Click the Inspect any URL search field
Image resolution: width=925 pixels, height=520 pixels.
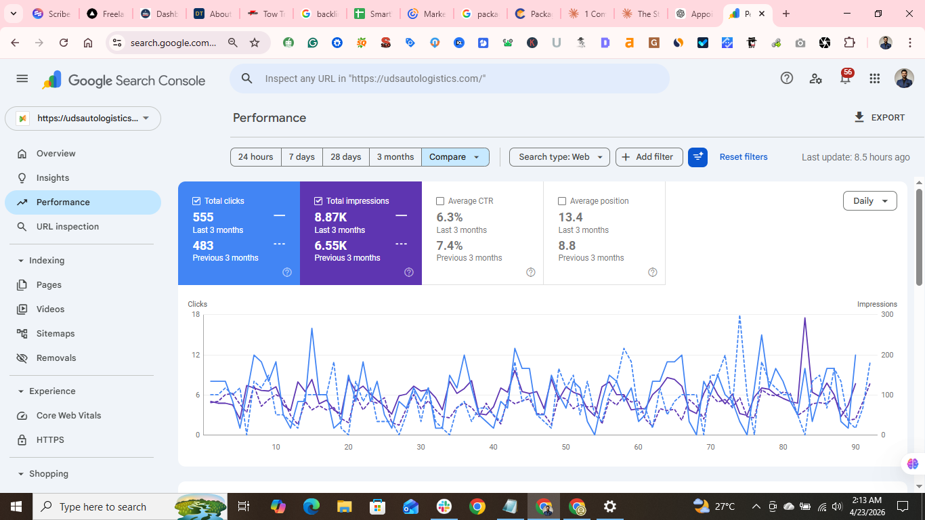click(x=450, y=79)
